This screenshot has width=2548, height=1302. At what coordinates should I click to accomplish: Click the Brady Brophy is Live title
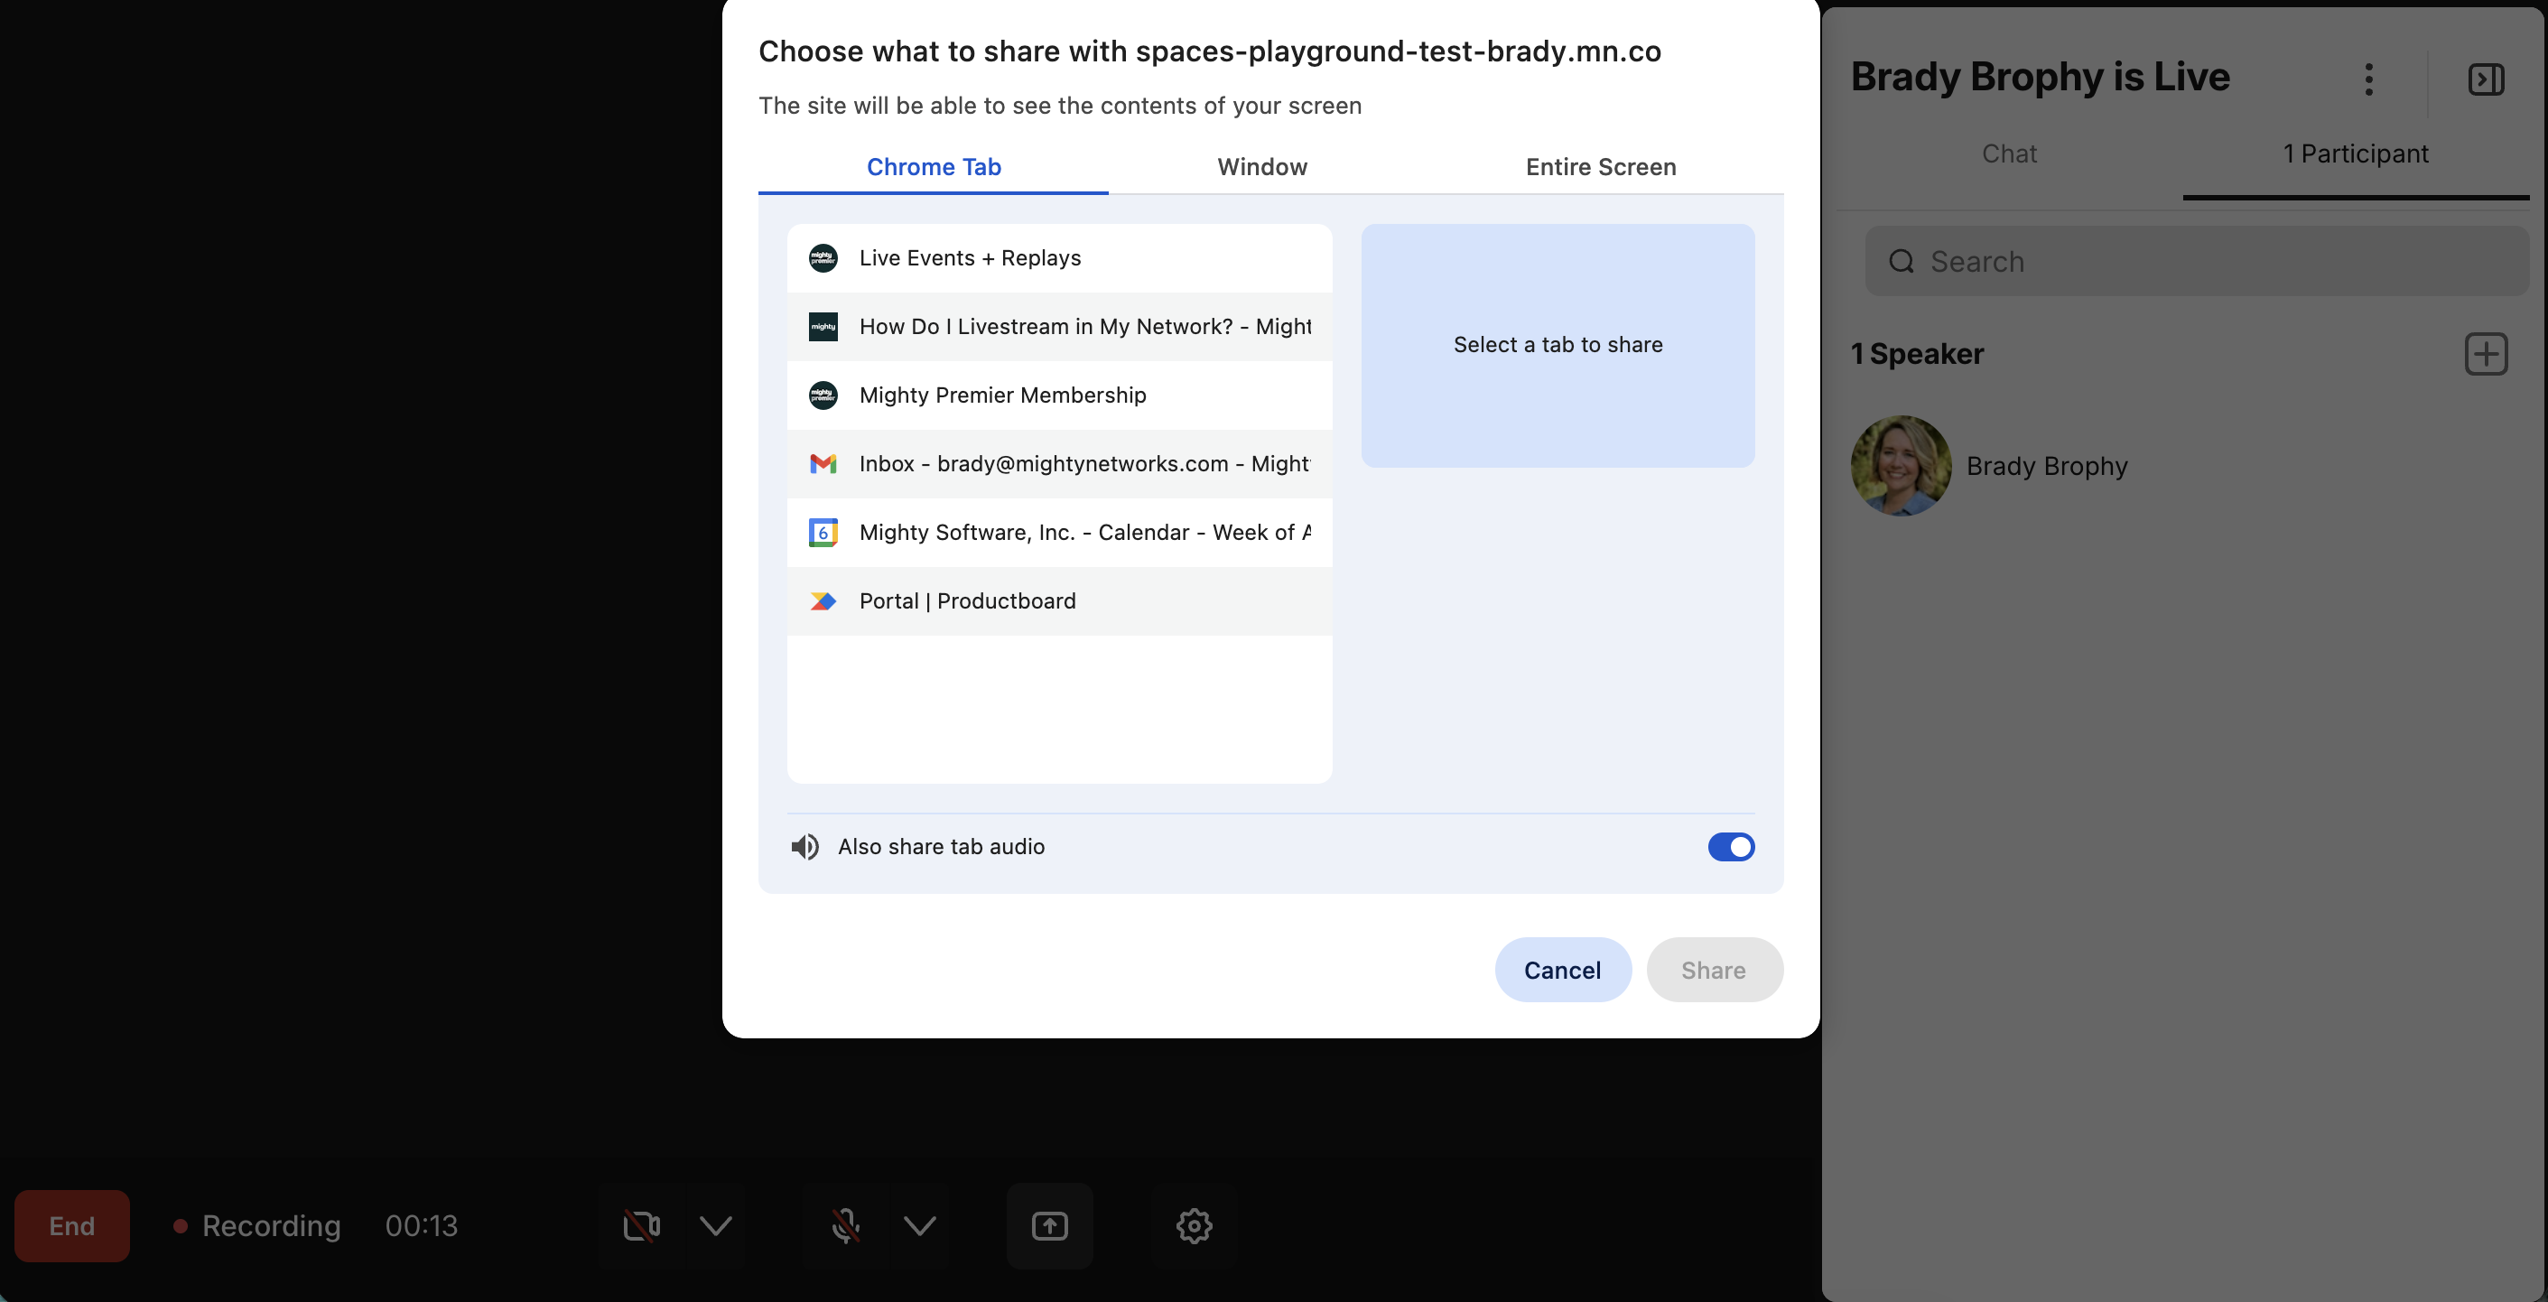coord(2040,77)
